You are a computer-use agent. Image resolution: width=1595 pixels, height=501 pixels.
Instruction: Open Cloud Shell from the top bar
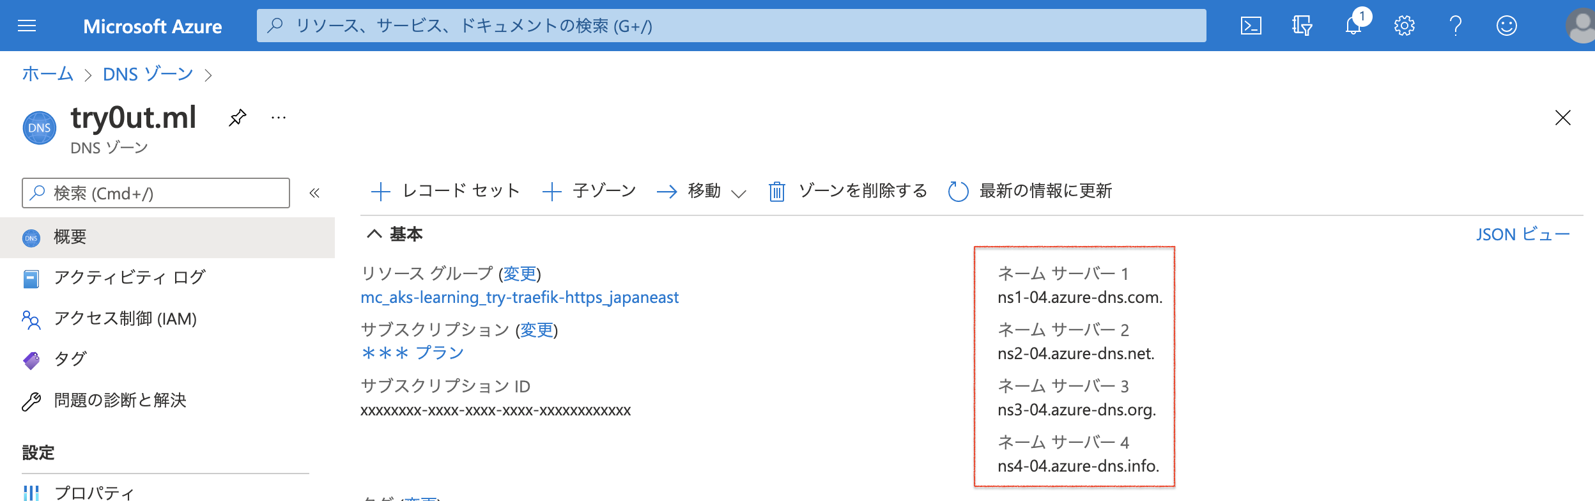pos(1251,26)
